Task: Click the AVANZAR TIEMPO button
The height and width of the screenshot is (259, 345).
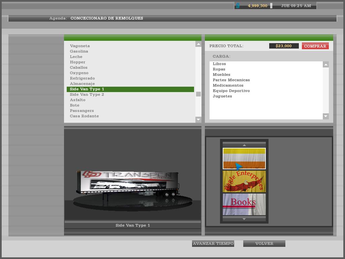Action: [213, 243]
